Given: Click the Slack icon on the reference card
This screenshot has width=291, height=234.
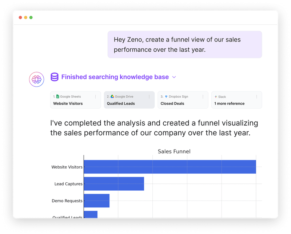Looking at the screenshot, I should tap(215, 96).
